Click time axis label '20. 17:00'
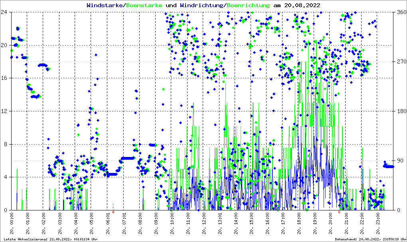407x242 pixels. click(x=283, y=223)
